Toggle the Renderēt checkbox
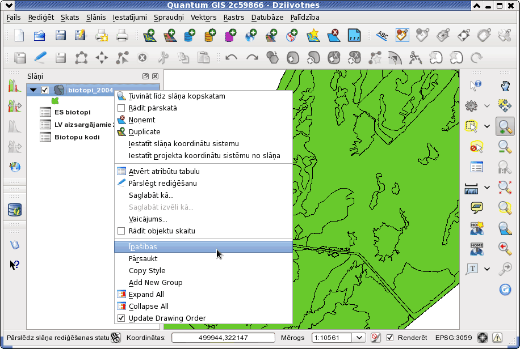Viewport: 520px width, 349px height. (x=390, y=338)
